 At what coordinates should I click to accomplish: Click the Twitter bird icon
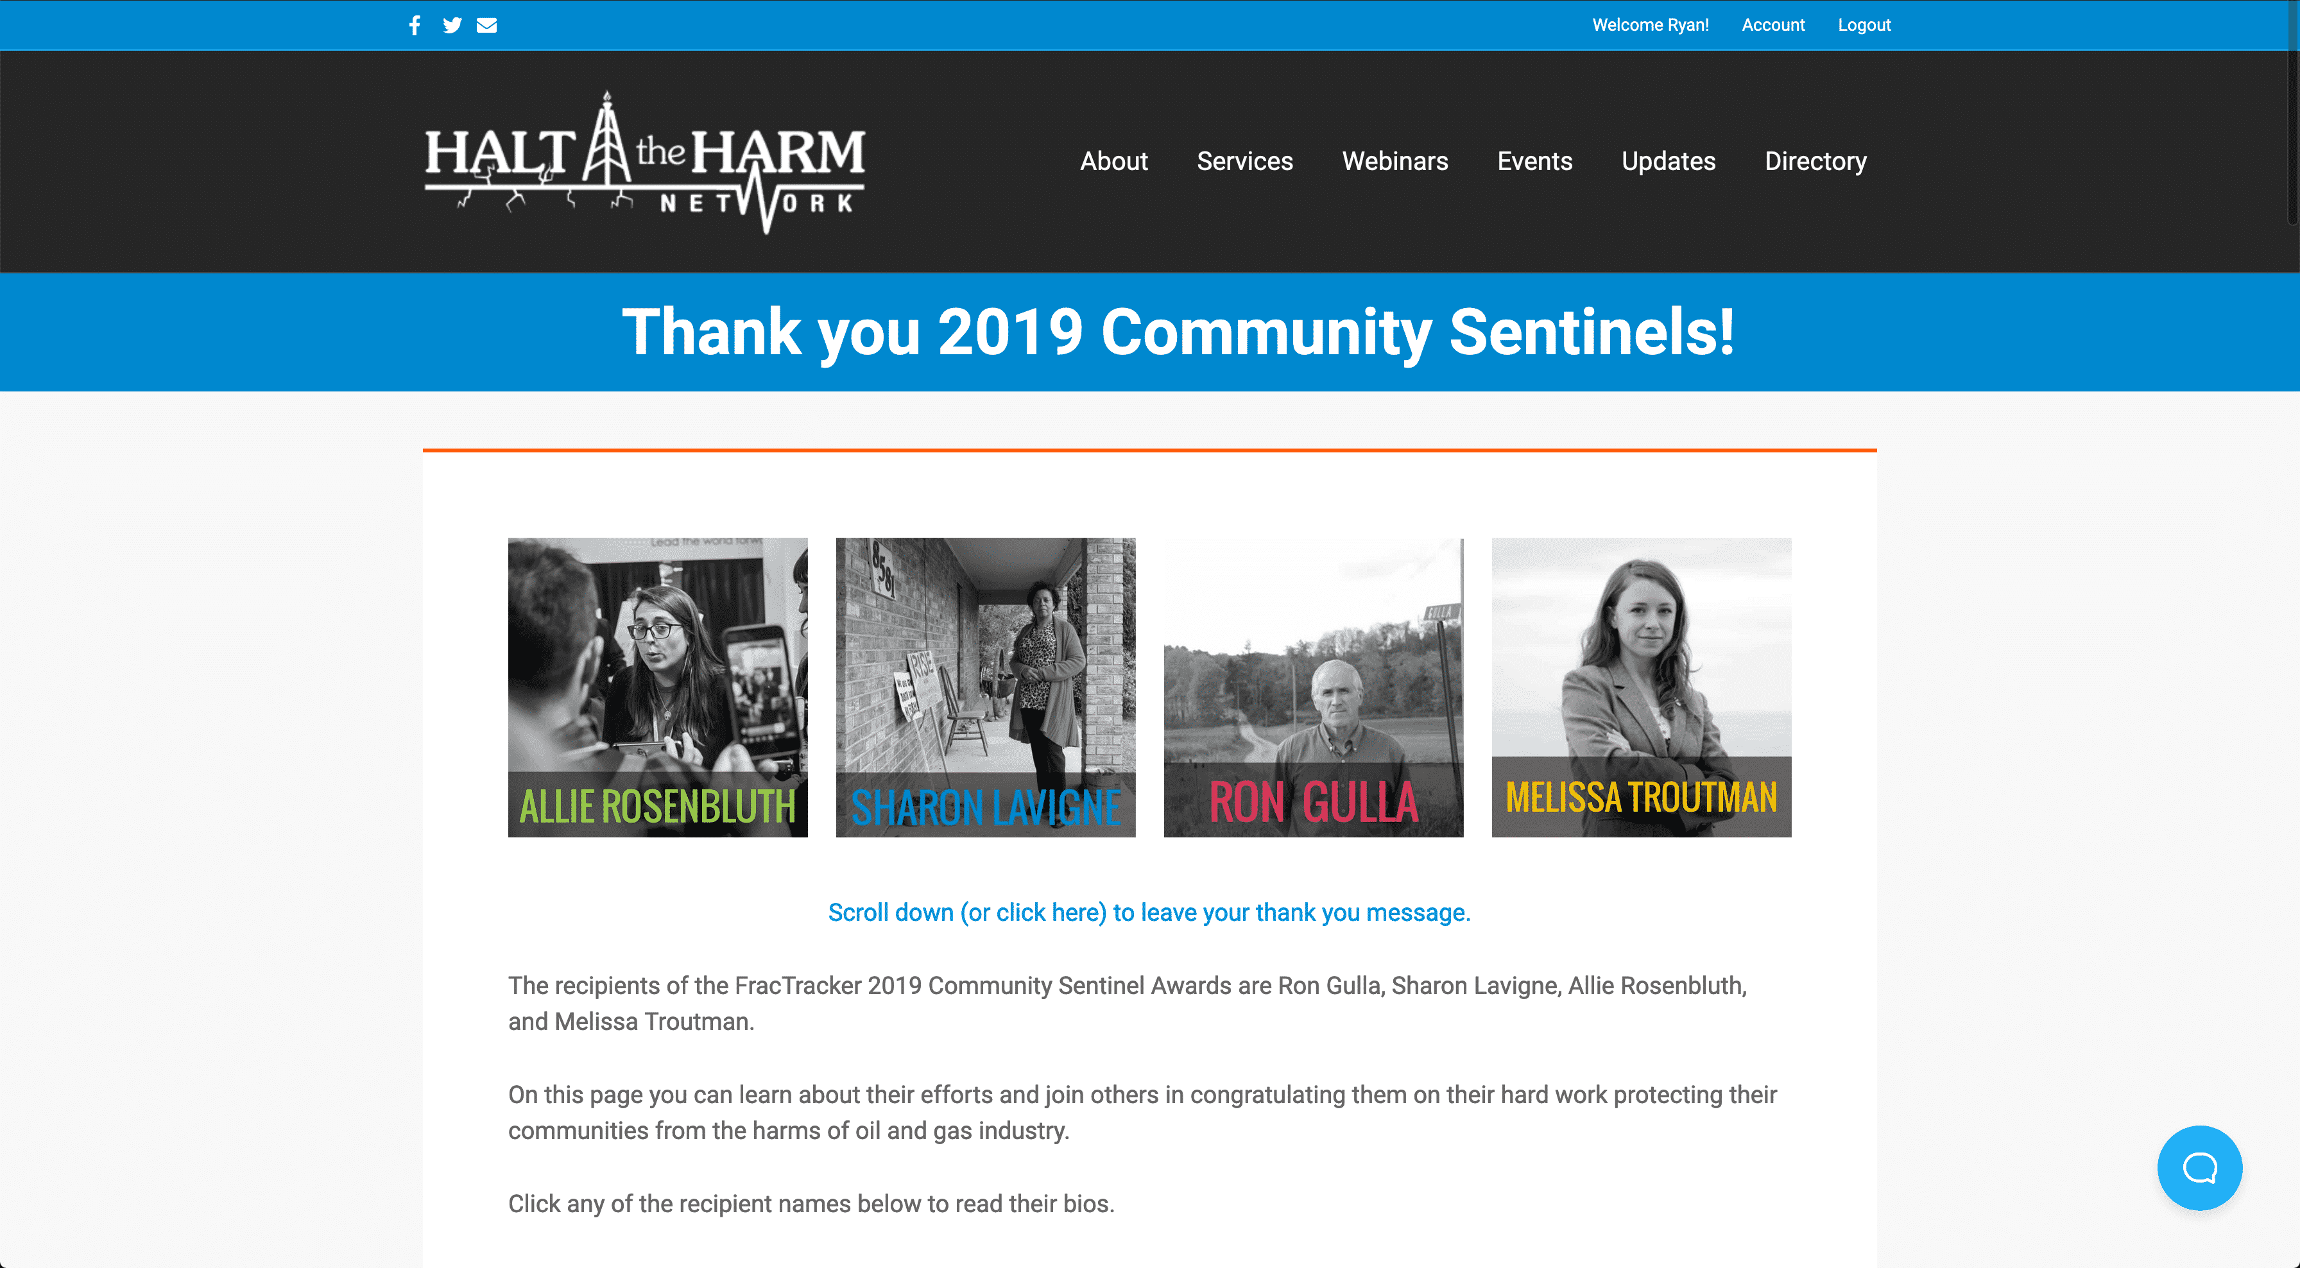[x=452, y=25]
